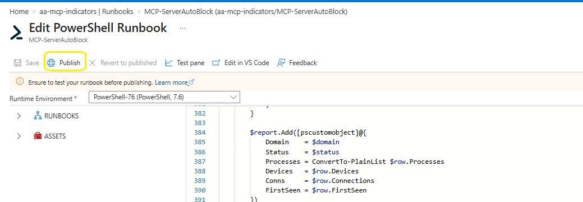Viewport: 583px width, 202px height.
Task: Click the $domain variable in code
Action: pos(325,142)
